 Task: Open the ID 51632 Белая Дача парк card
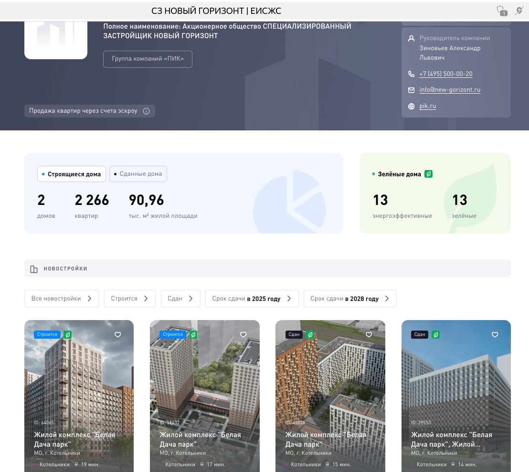point(205,396)
